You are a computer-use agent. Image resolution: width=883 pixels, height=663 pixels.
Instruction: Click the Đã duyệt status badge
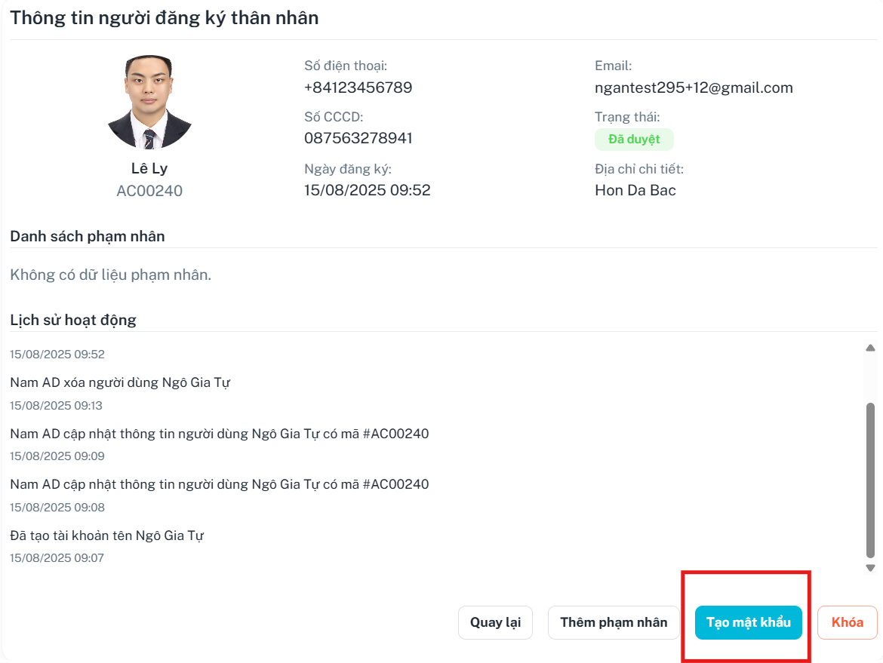pos(633,139)
